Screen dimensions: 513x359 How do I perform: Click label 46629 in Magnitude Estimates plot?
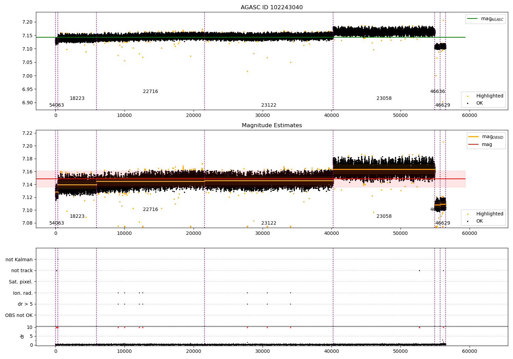click(x=443, y=223)
